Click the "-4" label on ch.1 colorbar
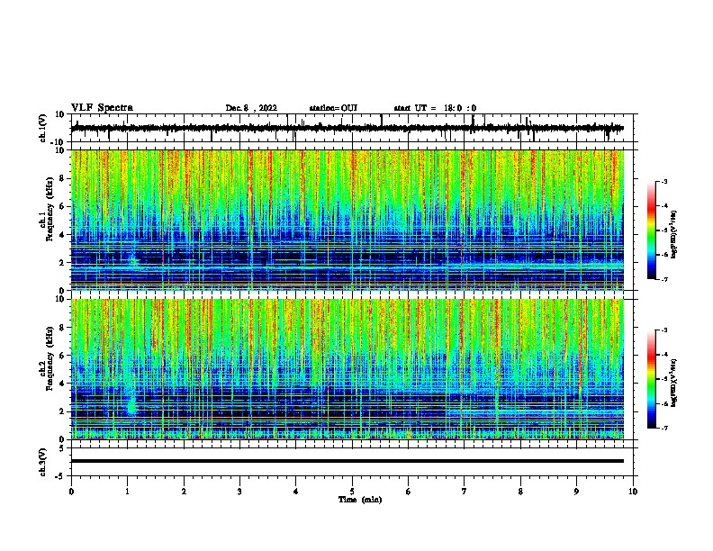This screenshot has height=551, width=713. pyautogui.click(x=664, y=205)
